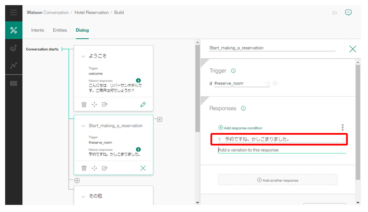Remove response 予約ですね with minus icon
Viewport: 368px width, 212px height.
[x=344, y=140]
